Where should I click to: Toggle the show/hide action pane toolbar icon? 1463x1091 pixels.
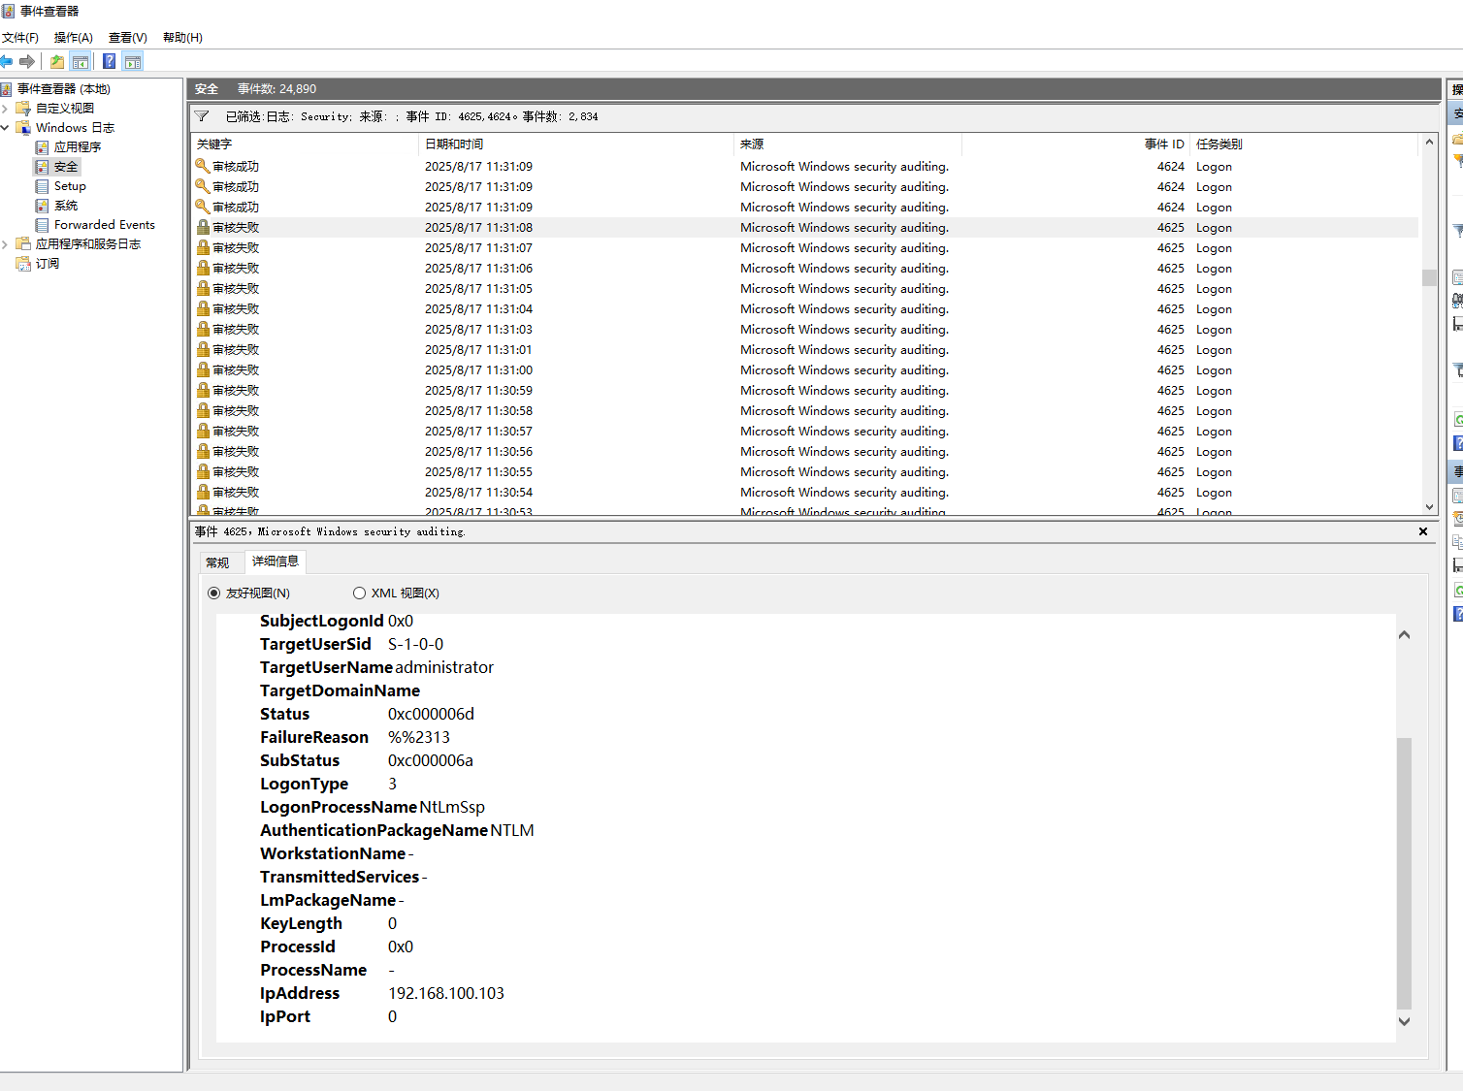[x=133, y=62]
